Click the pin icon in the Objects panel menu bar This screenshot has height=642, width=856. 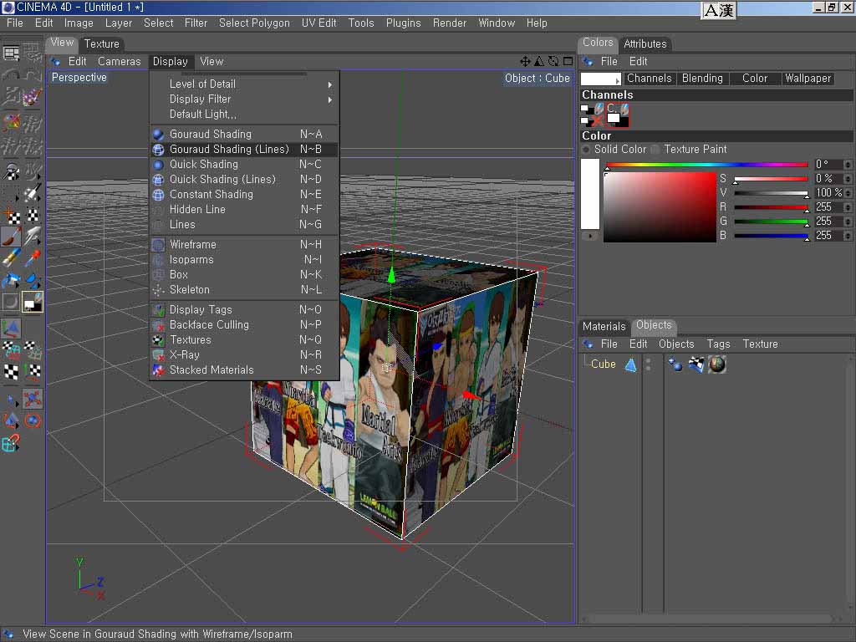click(588, 344)
